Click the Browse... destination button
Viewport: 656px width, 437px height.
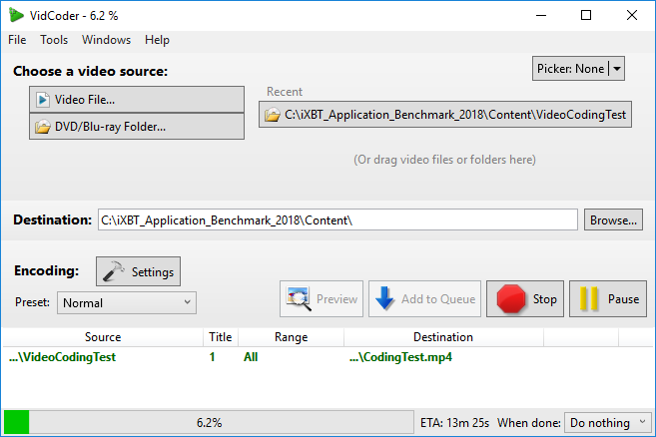(x=613, y=219)
